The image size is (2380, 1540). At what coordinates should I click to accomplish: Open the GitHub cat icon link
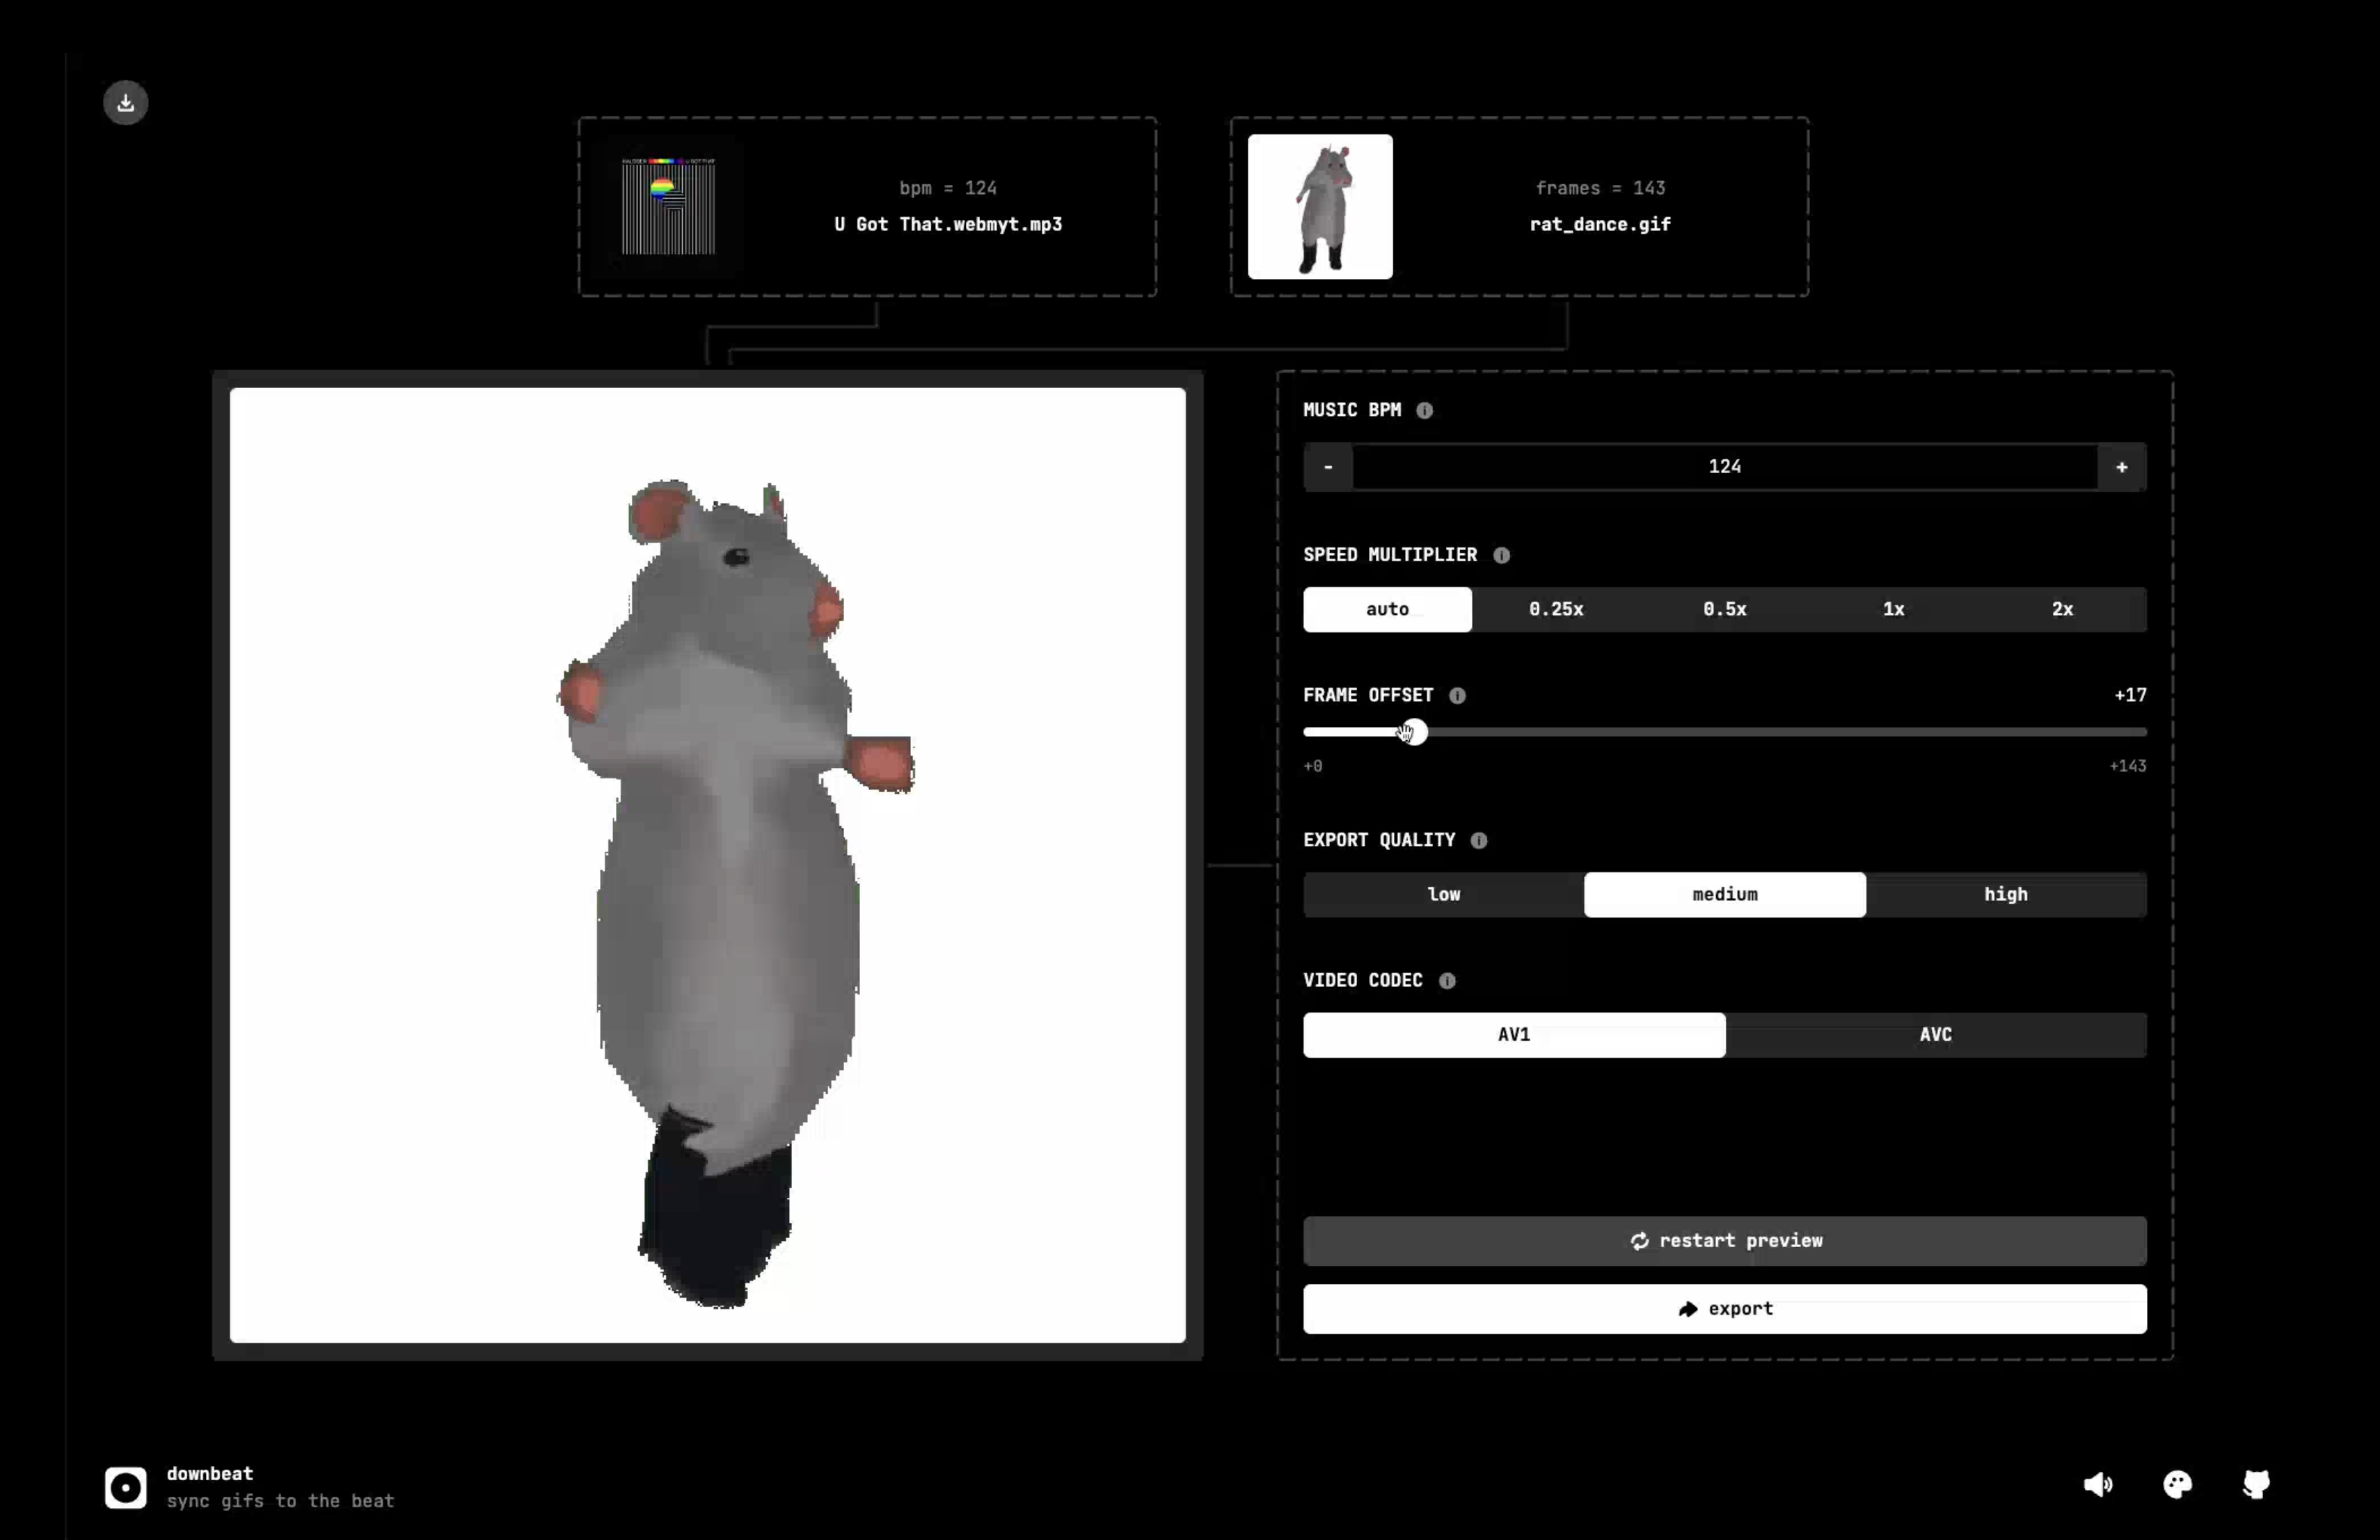pyautogui.click(x=2256, y=1485)
